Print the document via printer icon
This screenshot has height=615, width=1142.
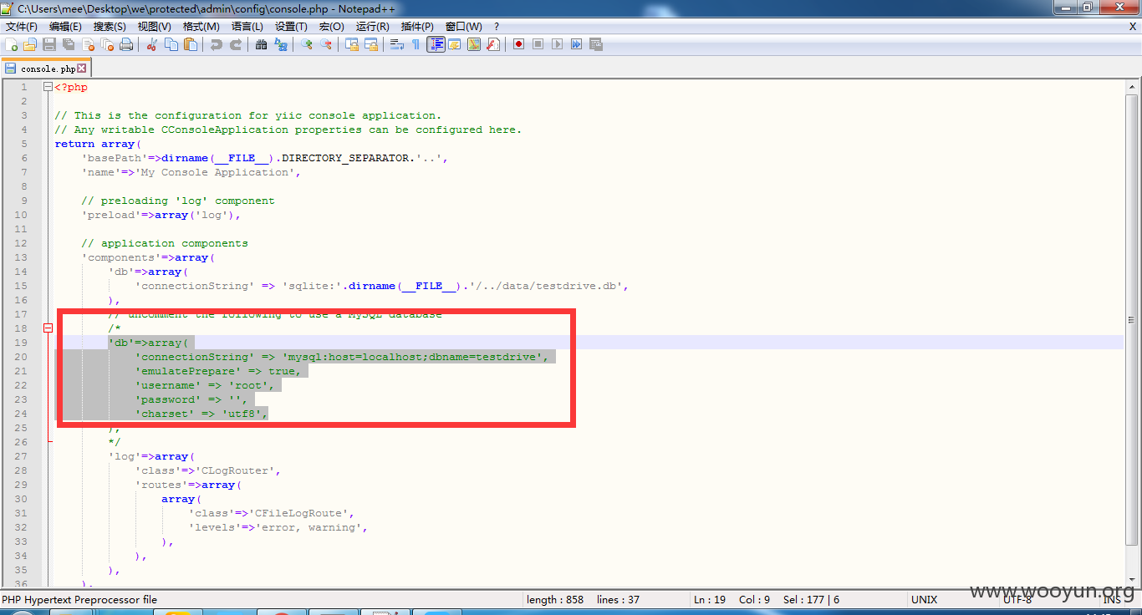(126, 44)
